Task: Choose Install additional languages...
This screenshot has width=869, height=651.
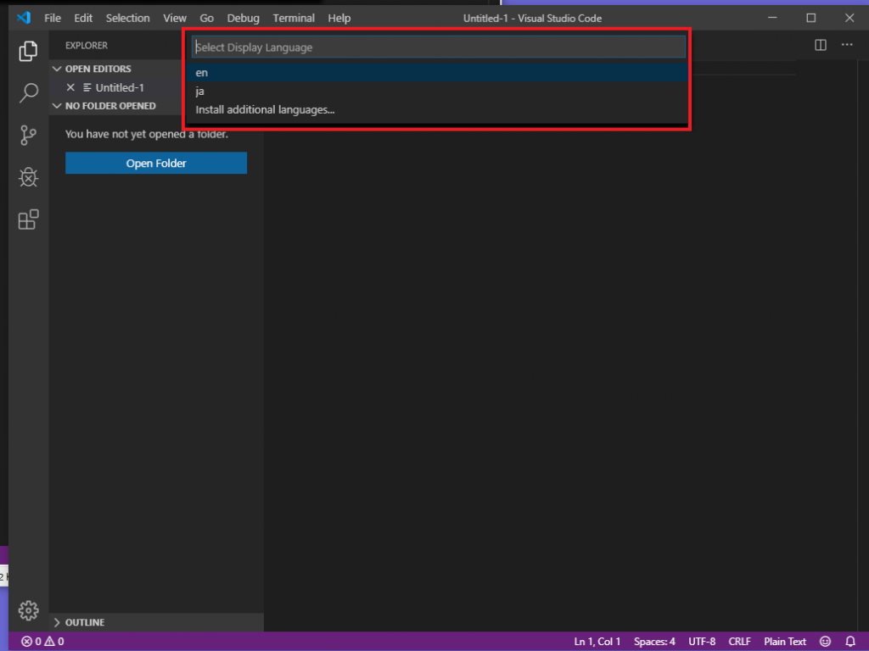Action: 437,109
